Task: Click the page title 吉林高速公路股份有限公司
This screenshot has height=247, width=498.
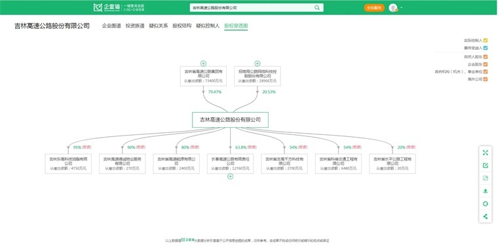Action: click(x=52, y=26)
